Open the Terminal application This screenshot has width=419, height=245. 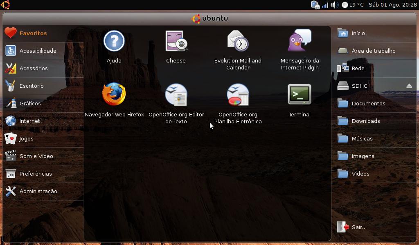[x=299, y=100]
